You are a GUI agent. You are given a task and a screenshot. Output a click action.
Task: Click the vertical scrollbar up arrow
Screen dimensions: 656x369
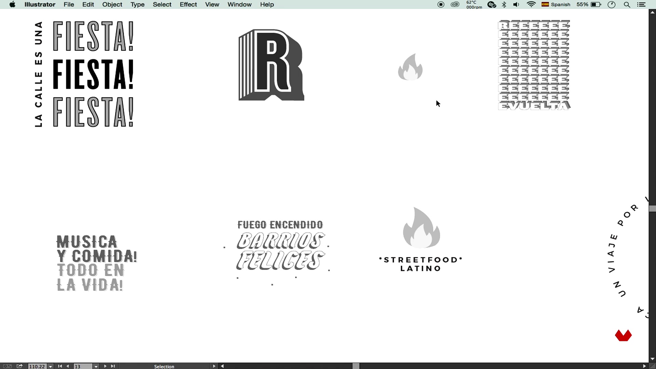(652, 12)
